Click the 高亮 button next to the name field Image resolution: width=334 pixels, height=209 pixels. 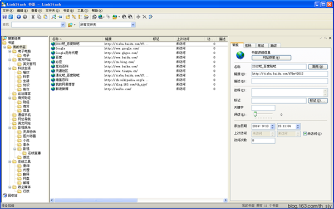click(318, 67)
